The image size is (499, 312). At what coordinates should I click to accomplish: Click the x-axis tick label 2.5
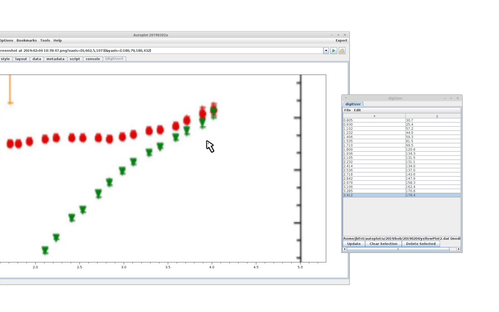tap(80, 267)
